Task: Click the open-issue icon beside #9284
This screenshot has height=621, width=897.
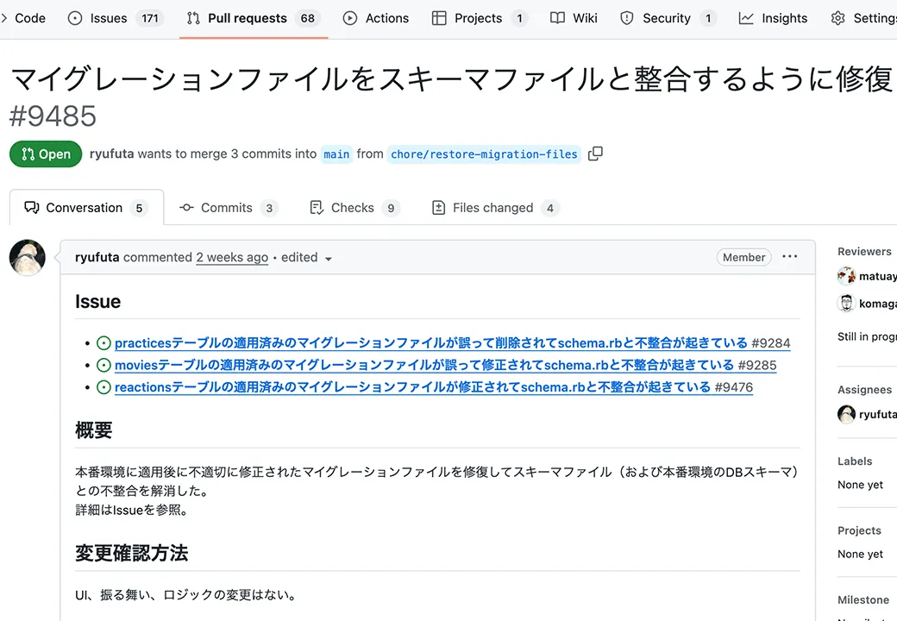Action: coord(103,343)
